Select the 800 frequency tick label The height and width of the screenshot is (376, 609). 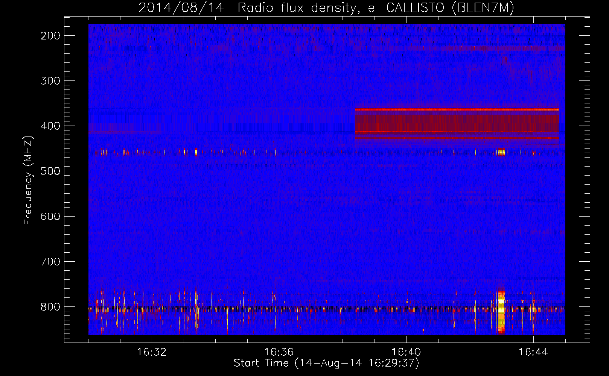coord(50,307)
